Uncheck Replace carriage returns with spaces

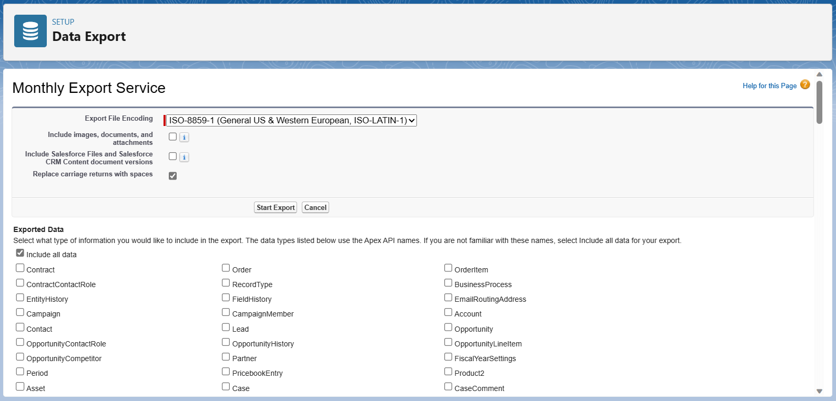pyautogui.click(x=172, y=176)
